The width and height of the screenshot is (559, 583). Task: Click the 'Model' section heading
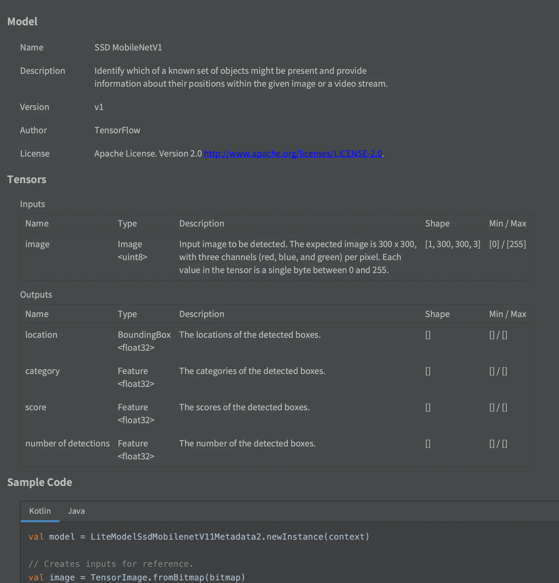point(22,21)
